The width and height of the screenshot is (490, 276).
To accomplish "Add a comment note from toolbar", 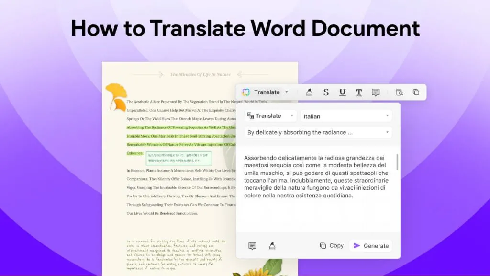I will [x=376, y=92].
